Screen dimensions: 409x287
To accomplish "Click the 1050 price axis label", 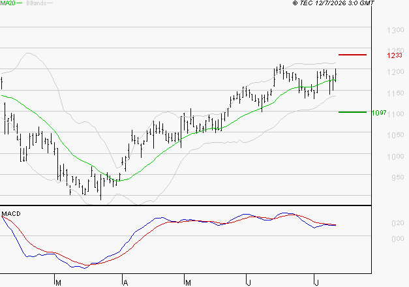I will coord(395,135).
